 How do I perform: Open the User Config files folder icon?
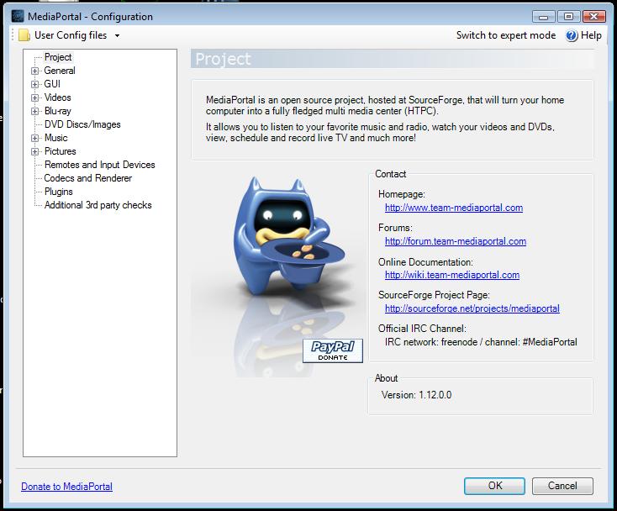point(24,35)
